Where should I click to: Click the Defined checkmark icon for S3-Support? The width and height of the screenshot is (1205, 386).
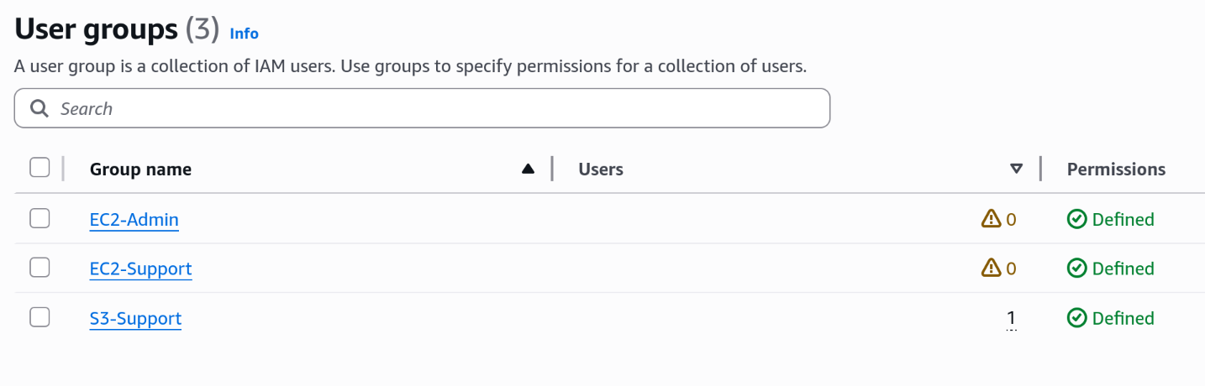click(1076, 318)
